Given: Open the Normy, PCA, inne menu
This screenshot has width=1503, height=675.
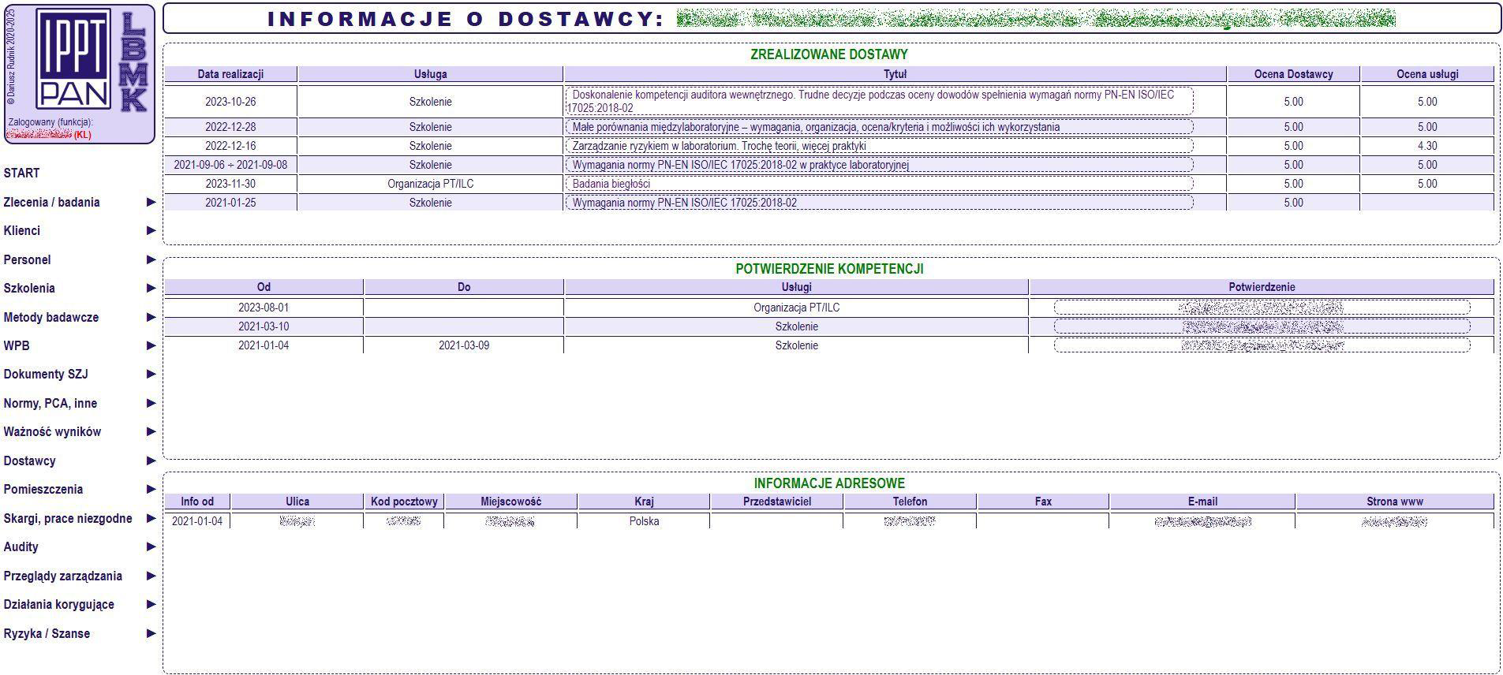Looking at the screenshot, I should (x=50, y=404).
